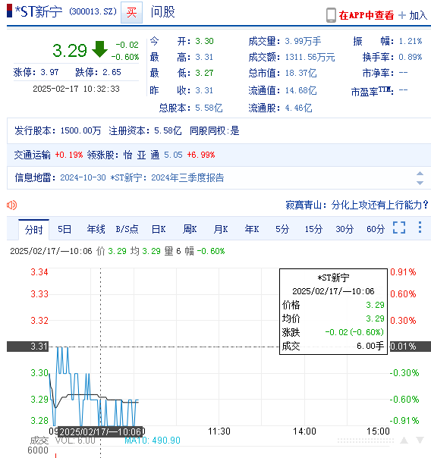Click the fullscreen chart icon
Viewport: 431px width, 458px height.
point(399,227)
